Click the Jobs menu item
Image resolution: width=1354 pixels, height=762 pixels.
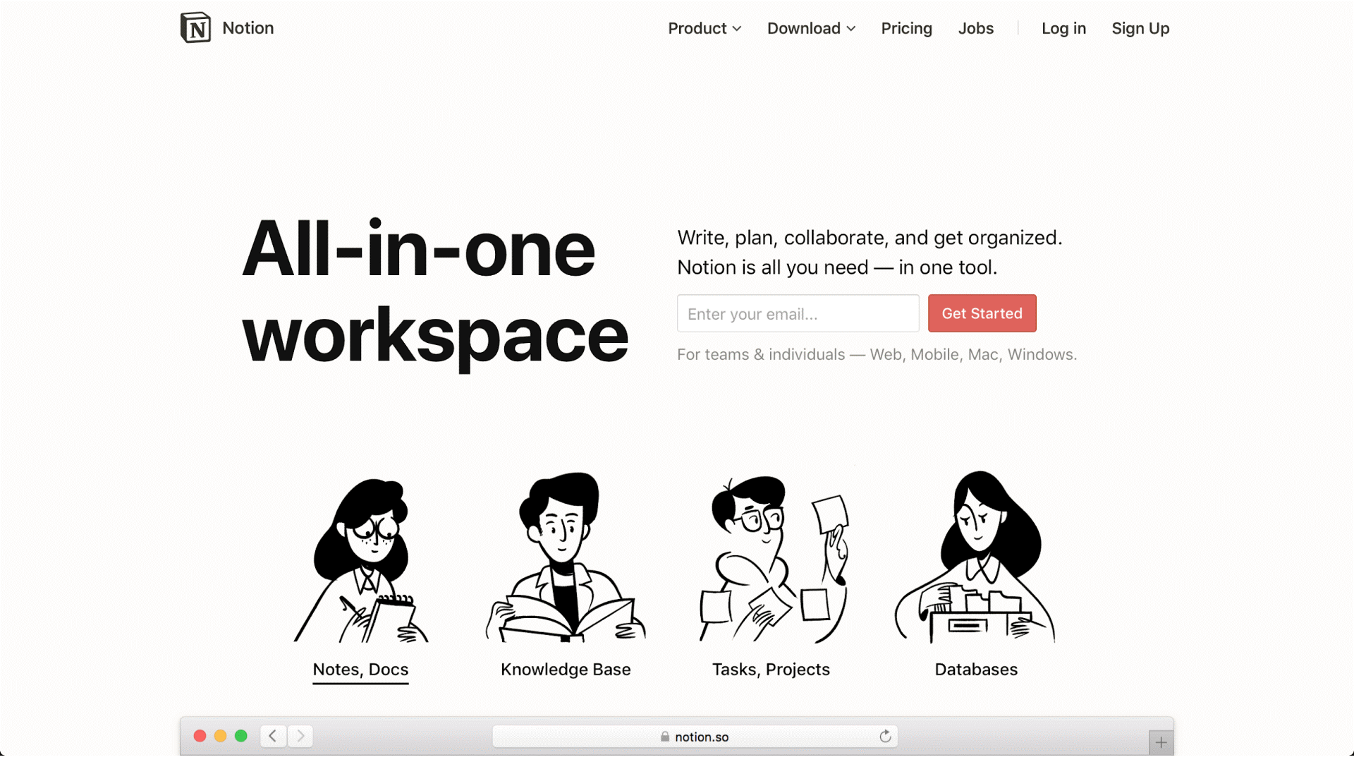tap(977, 28)
